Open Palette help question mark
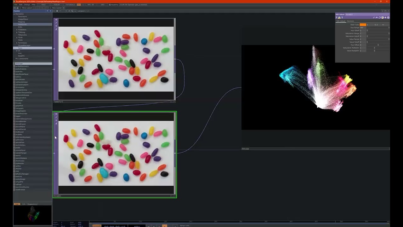Image resolution: width=403 pixels, height=227 pixels. (x=47, y=11)
